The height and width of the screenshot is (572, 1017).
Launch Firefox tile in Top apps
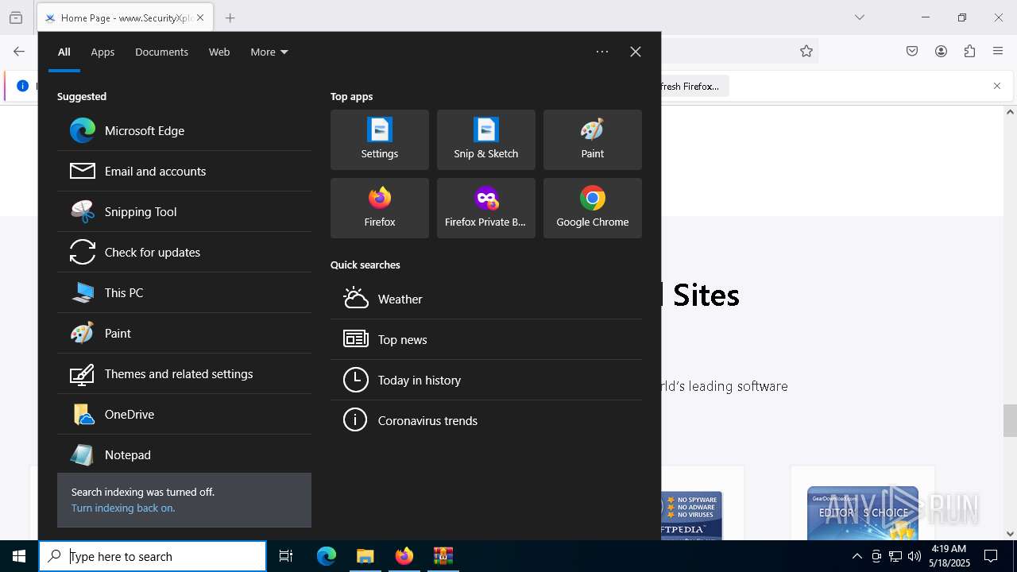click(380, 208)
